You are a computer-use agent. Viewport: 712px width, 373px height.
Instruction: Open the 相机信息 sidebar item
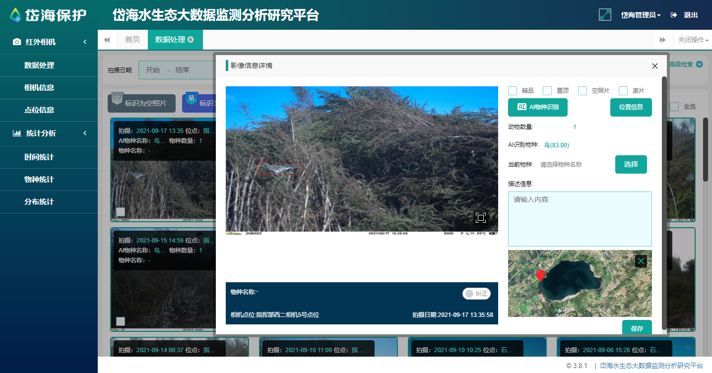49,88
